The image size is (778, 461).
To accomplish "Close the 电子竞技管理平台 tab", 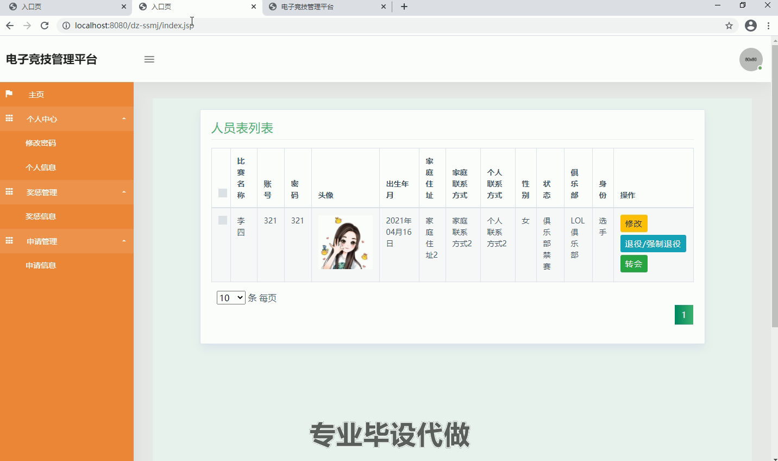I will tap(384, 7).
